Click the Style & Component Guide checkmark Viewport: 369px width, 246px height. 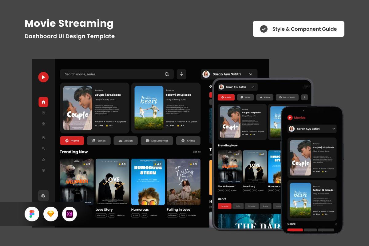click(264, 29)
